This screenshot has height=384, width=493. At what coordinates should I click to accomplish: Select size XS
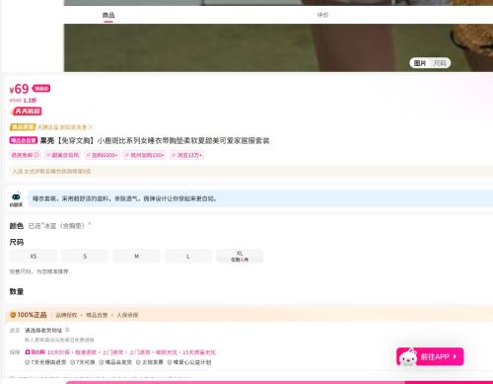coord(34,257)
